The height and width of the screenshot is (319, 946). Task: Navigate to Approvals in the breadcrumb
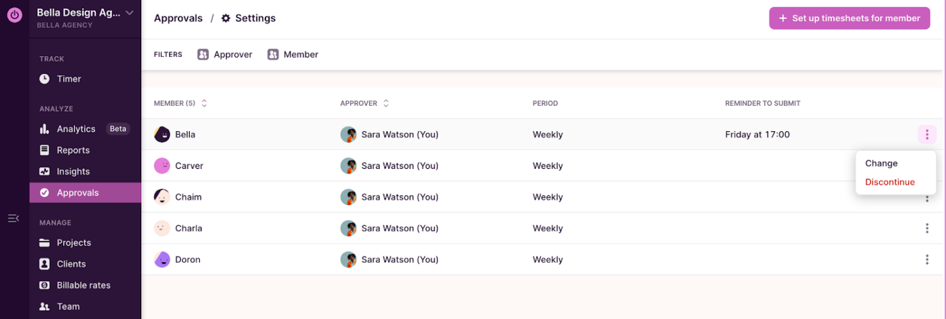(178, 18)
